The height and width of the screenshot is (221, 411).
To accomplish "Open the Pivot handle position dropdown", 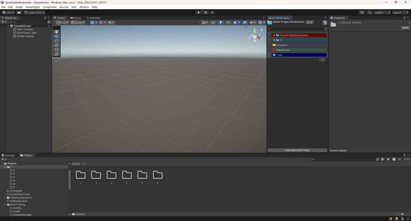I will (x=62, y=23).
